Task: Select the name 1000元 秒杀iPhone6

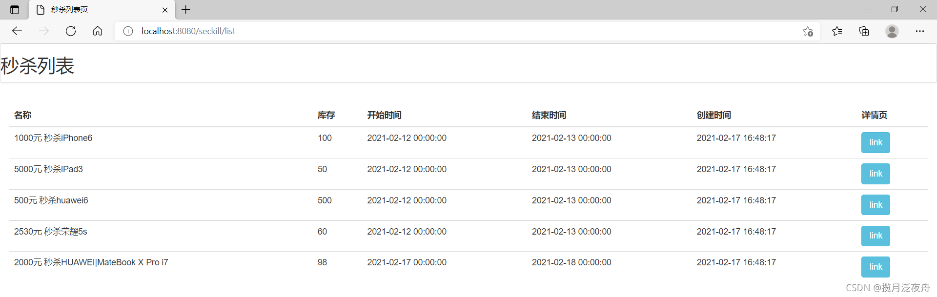Action: pos(53,138)
